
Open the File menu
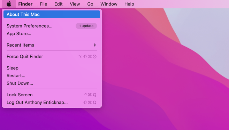pyautogui.click(x=44, y=4)
